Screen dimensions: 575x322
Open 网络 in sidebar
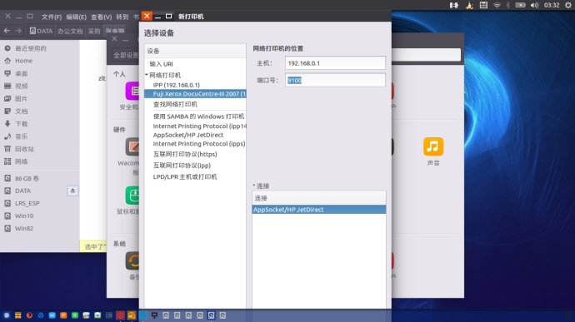pyautogui.click(x=22, y=161)
